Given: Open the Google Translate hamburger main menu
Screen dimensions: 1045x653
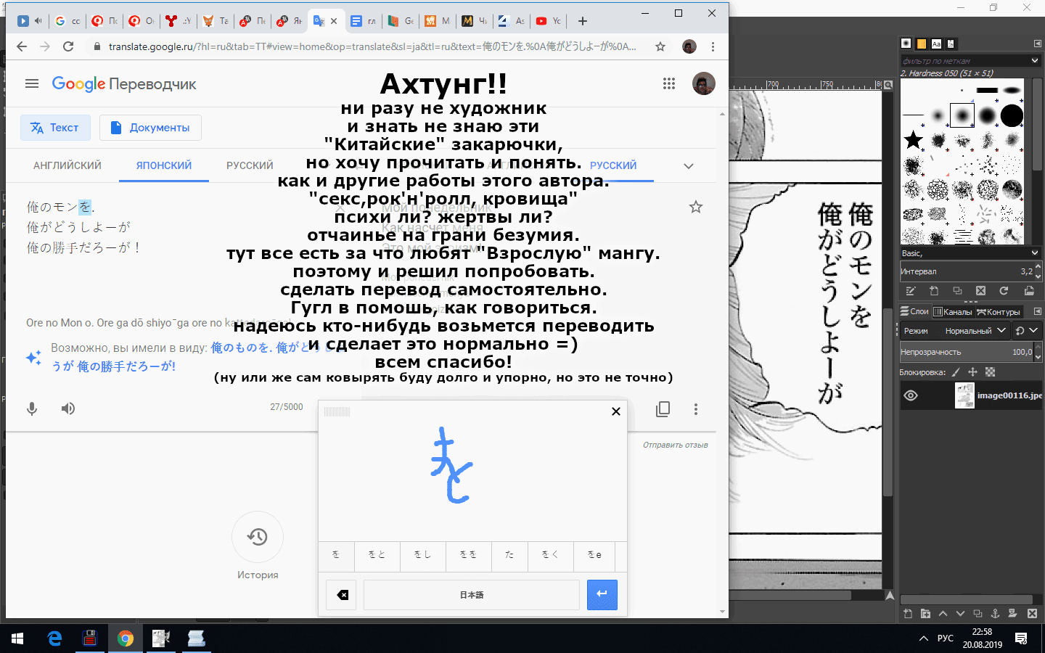Looking at the screenshot, I should pyautogui.click(x=32, y=83).
